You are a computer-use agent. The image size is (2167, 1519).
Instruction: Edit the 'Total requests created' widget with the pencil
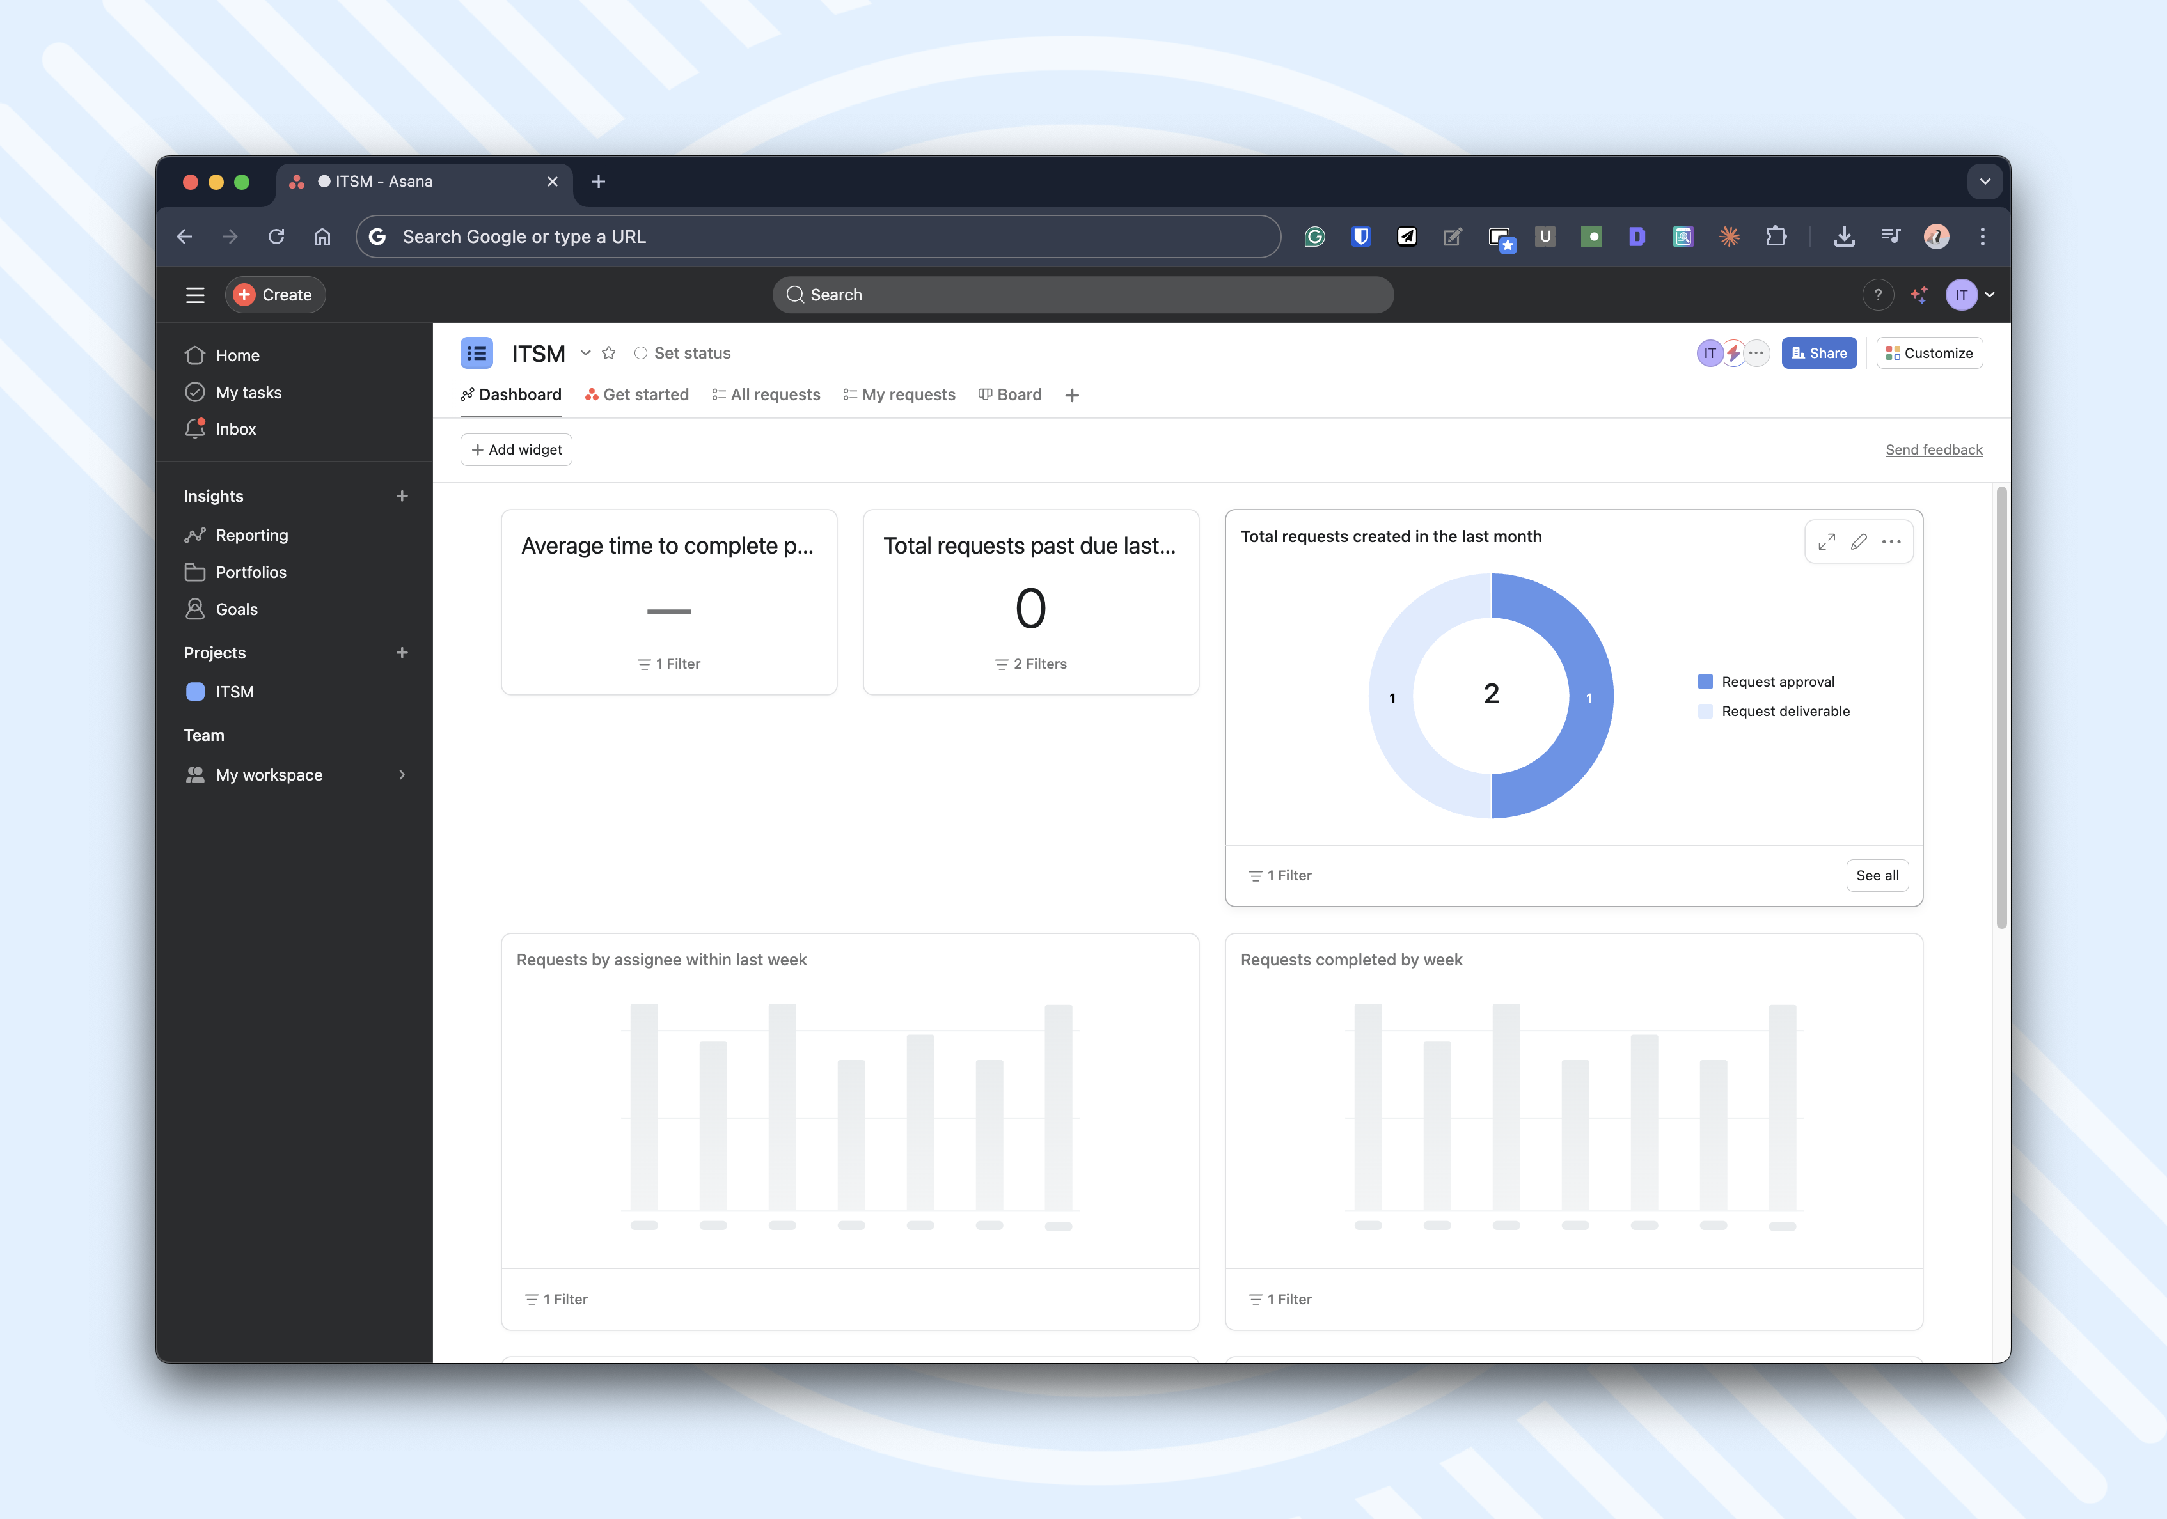pos(1858,541)
